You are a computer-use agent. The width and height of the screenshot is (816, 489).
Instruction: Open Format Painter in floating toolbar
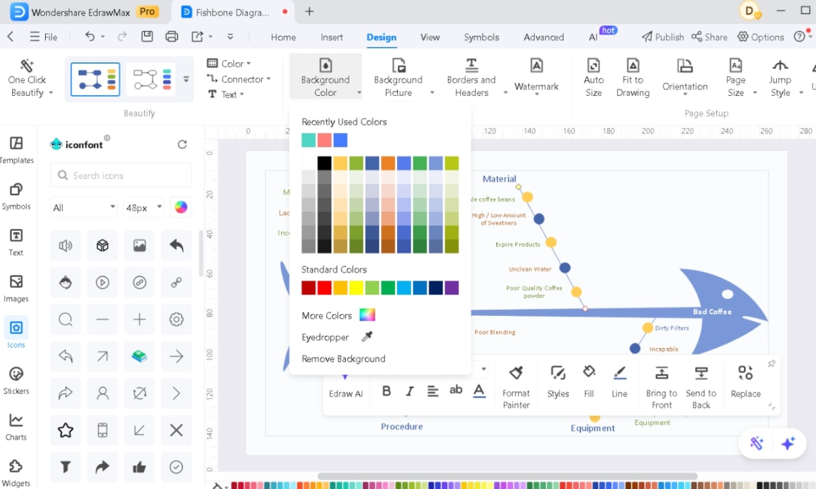click(516, 387)
